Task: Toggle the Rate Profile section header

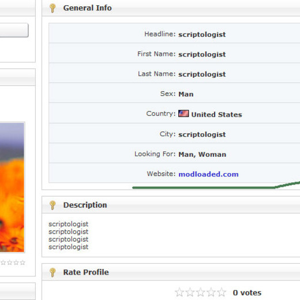Action: 171,272
